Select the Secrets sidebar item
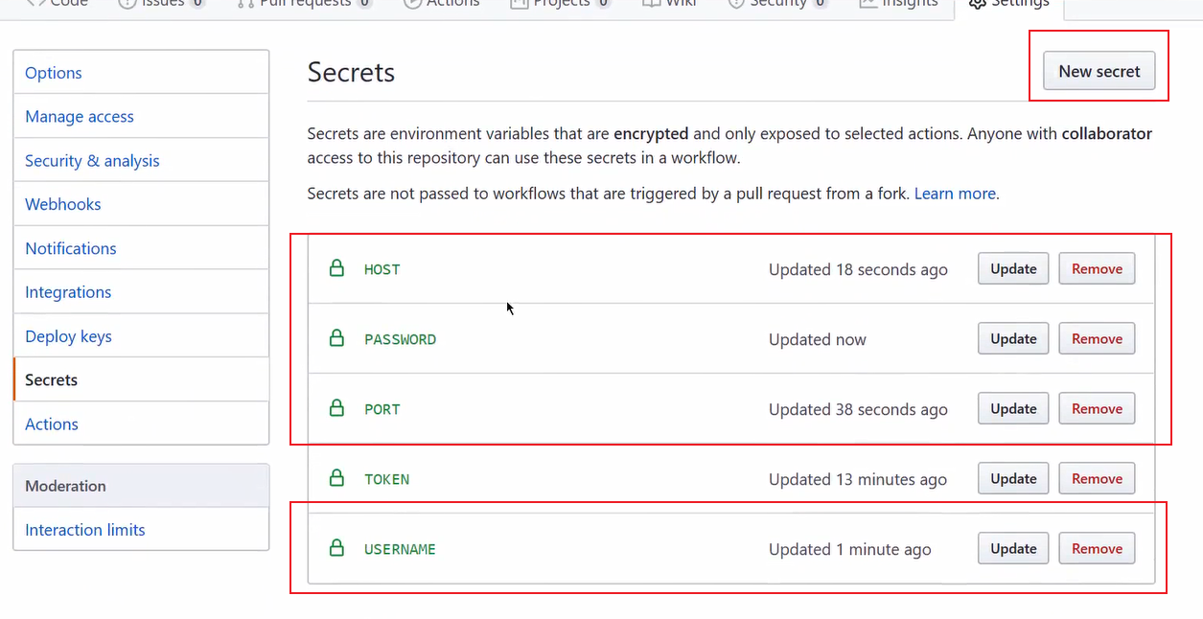The height and width of the screenshot is (619, 1203). (x=141, y=379)
